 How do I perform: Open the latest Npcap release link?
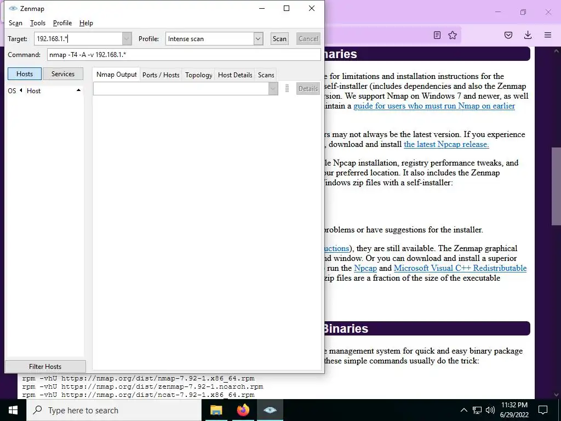tap(446, 144)
